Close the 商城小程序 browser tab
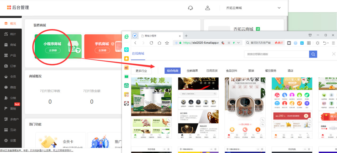 tap(180, 36)
